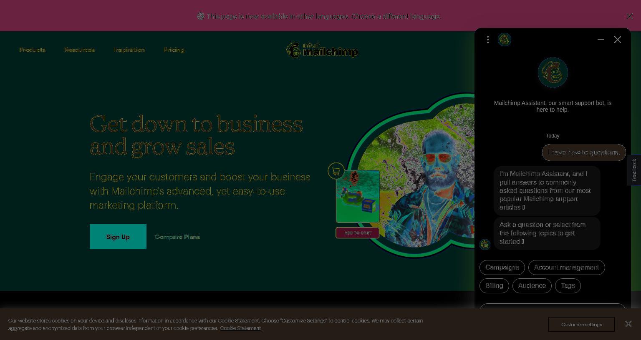Click the 'smart support bot' intro text
This screenshot has width=641, height=340.
click(x=553, y=106)
